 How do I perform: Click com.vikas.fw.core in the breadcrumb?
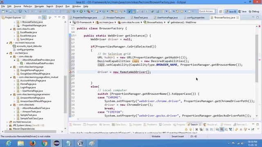coord(130,22)
